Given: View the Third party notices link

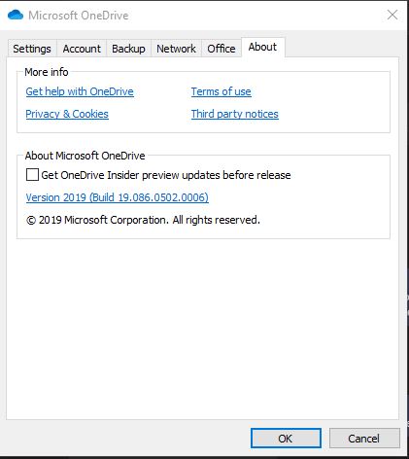Looking at the screenshot, I should 234,114.
